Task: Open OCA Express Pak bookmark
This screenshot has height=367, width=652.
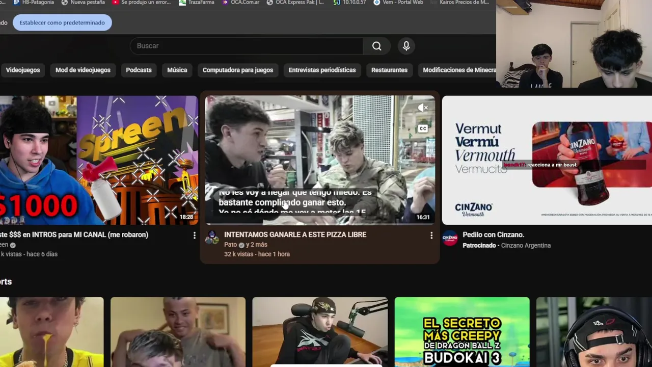Action: [295, 3]
